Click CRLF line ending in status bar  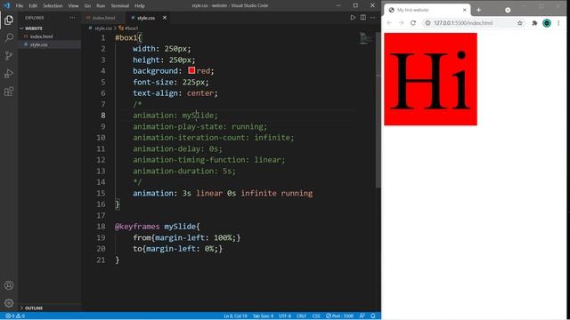tap(301, 316)
